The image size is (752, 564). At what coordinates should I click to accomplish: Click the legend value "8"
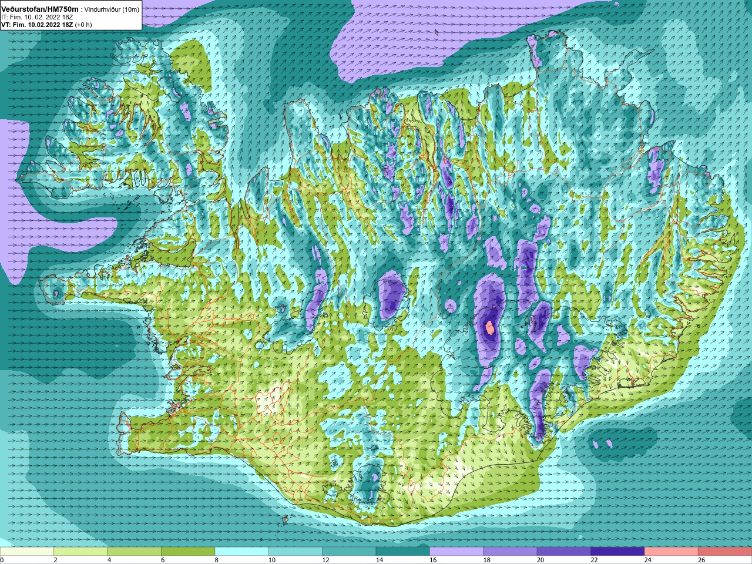point(217,560)
